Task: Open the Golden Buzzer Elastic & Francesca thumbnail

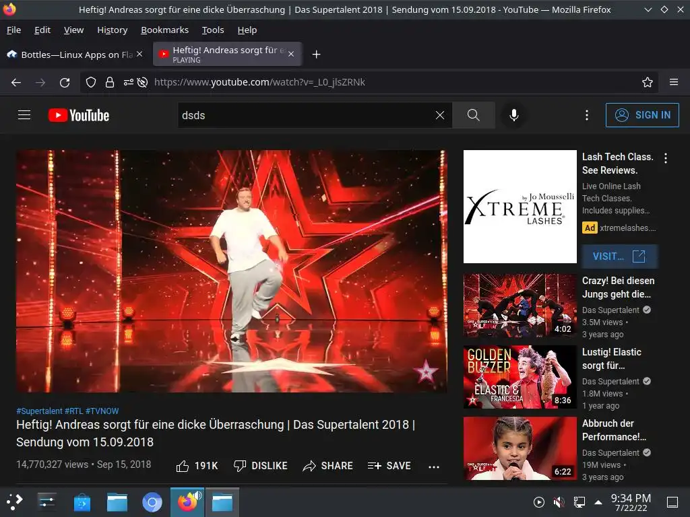Action: (x=520, y=377)
